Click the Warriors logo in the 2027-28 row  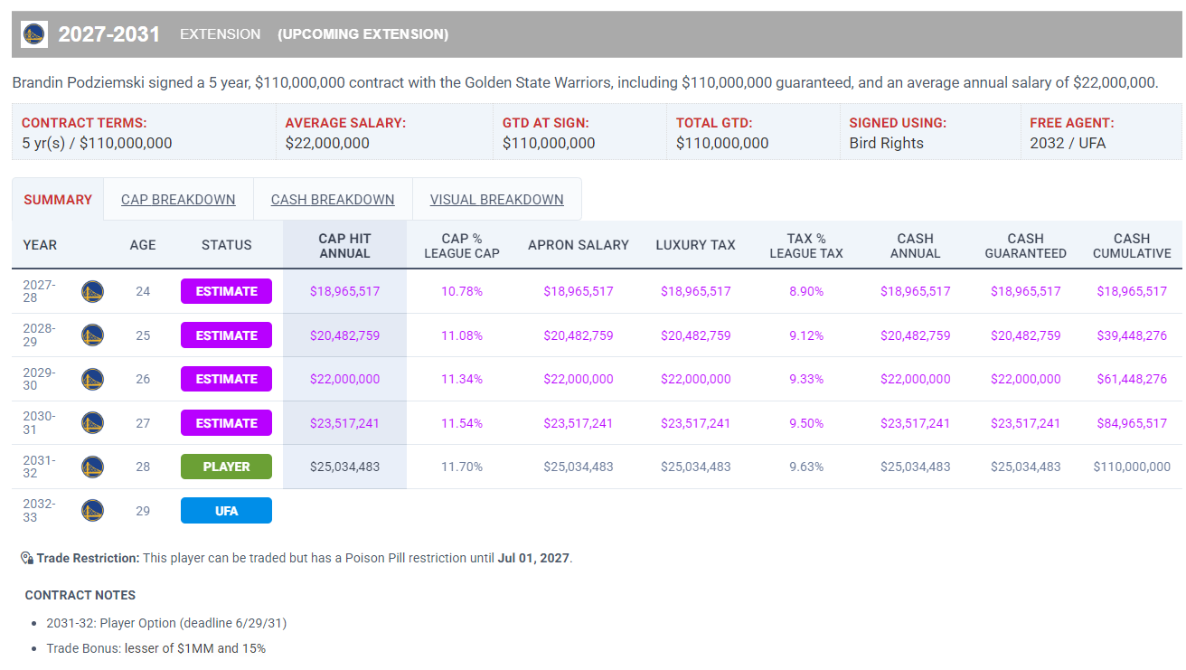[92, 291]
